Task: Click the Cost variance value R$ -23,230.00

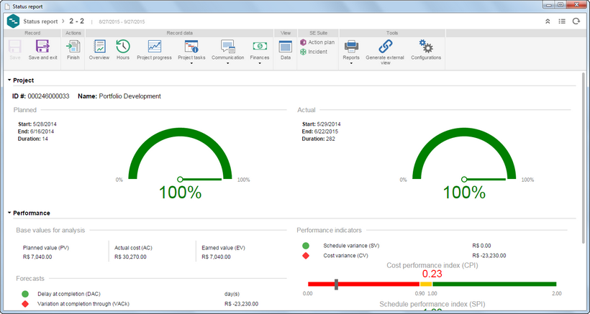Action: [489, 256]
